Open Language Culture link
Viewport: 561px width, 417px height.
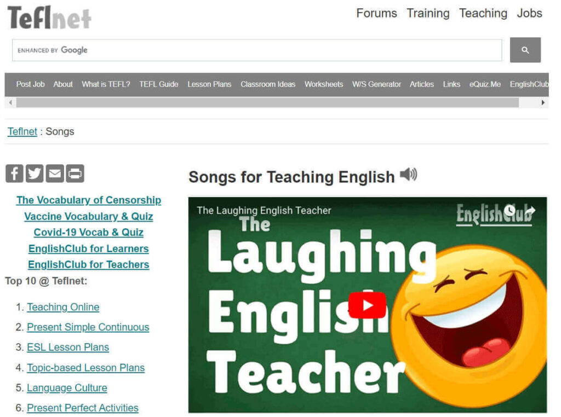click(x=67, y=387)
